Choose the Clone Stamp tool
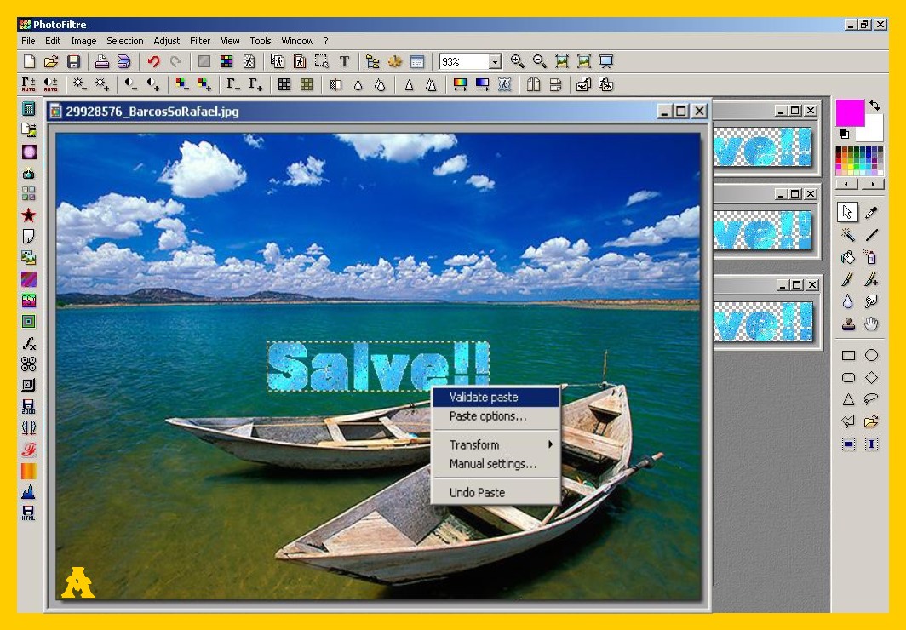 click(848, 324)
